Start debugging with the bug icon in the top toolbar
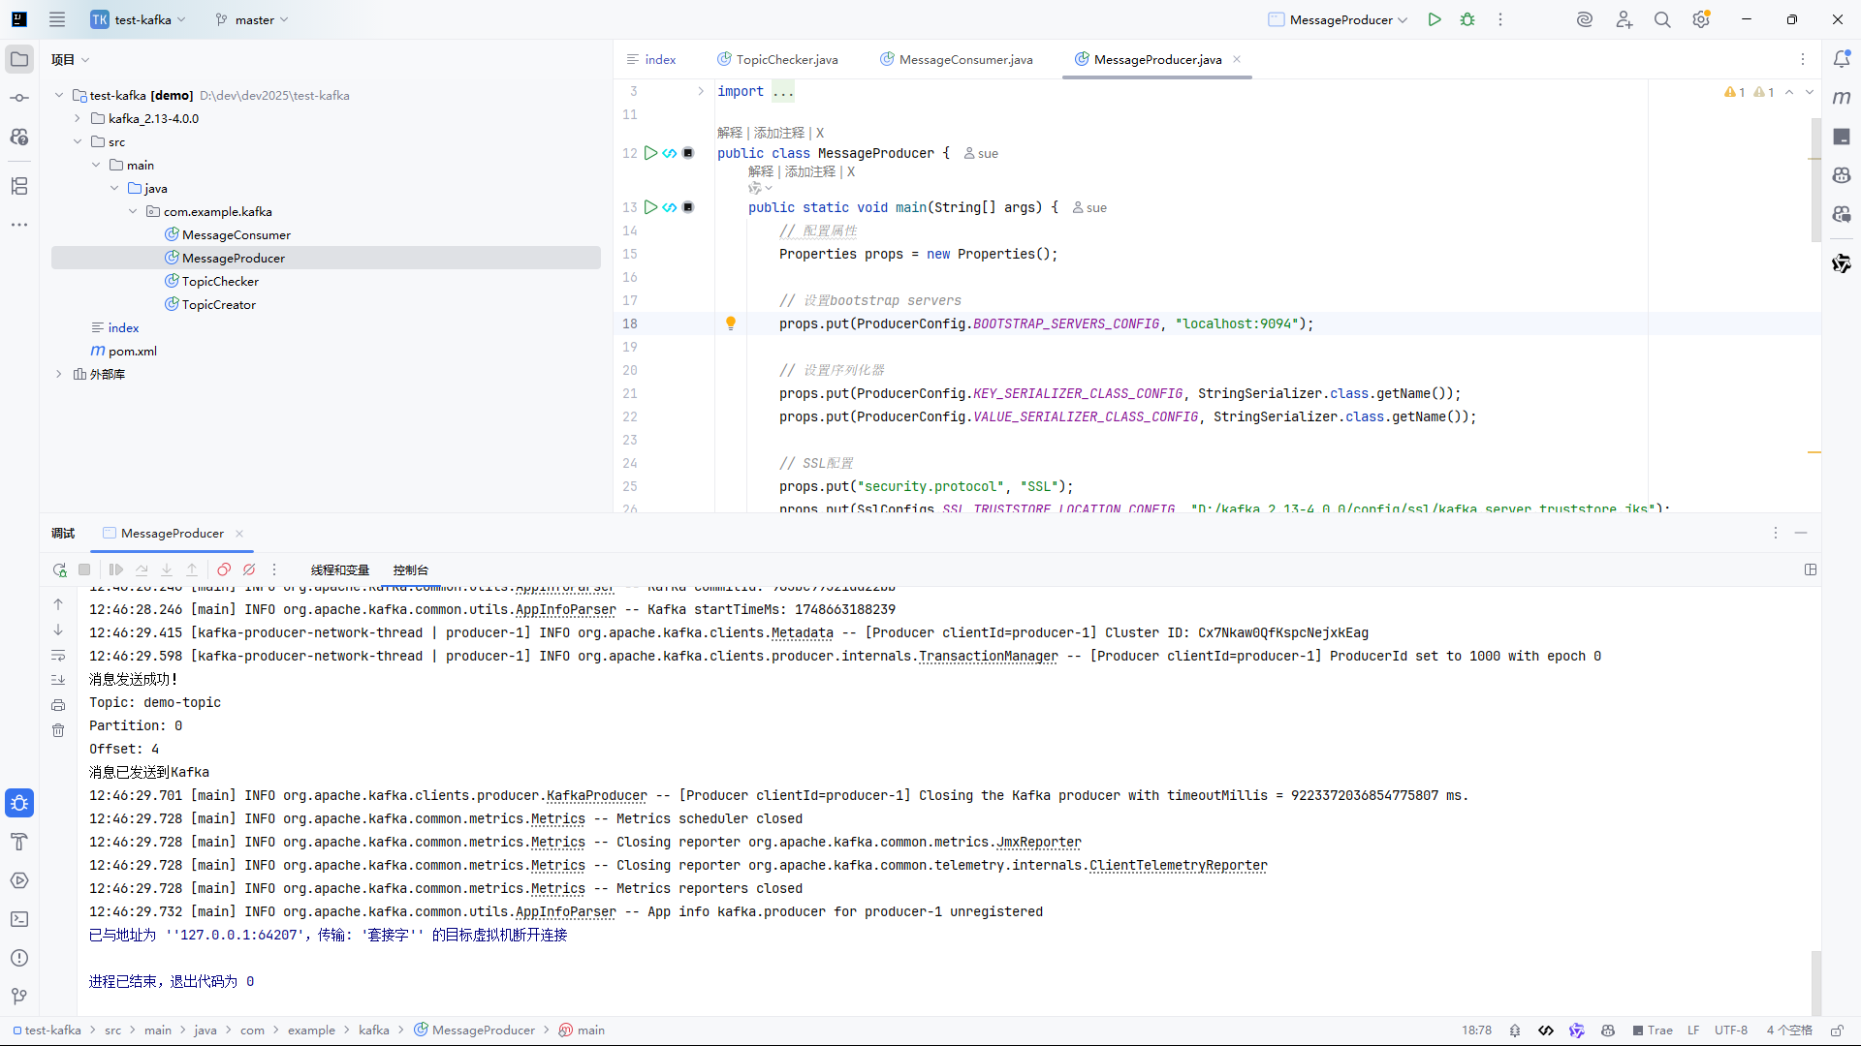This screenshot has height=1046, width=1861. tap(1467, 19)
